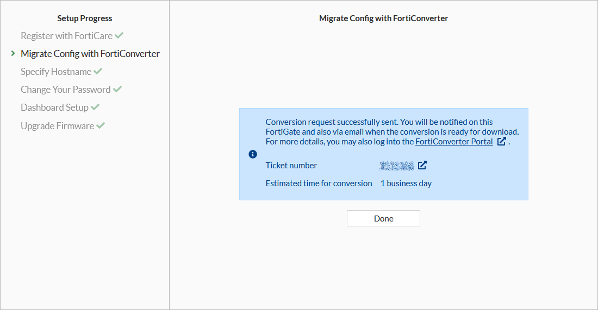Open ticket via external link icon
Screen dimensions: 598x310
422,166
